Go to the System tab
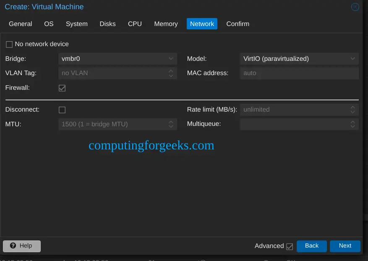Screen dimensions: 368x261 77,23
